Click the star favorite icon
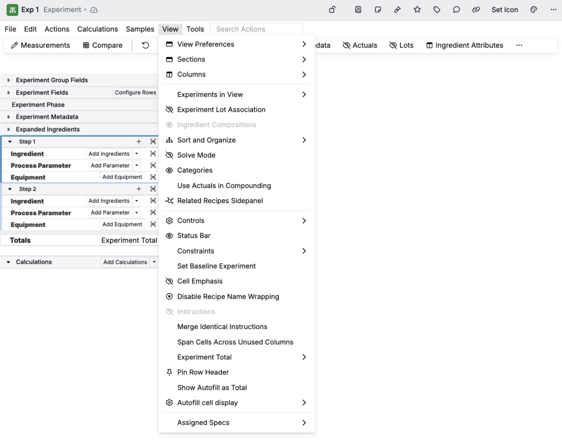This screenshot has height=440, width=562. (417, 10)
